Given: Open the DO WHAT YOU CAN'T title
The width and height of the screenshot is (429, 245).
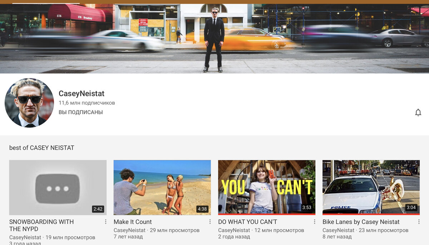Looking at the screenshot, I should [x=247, y=222].
